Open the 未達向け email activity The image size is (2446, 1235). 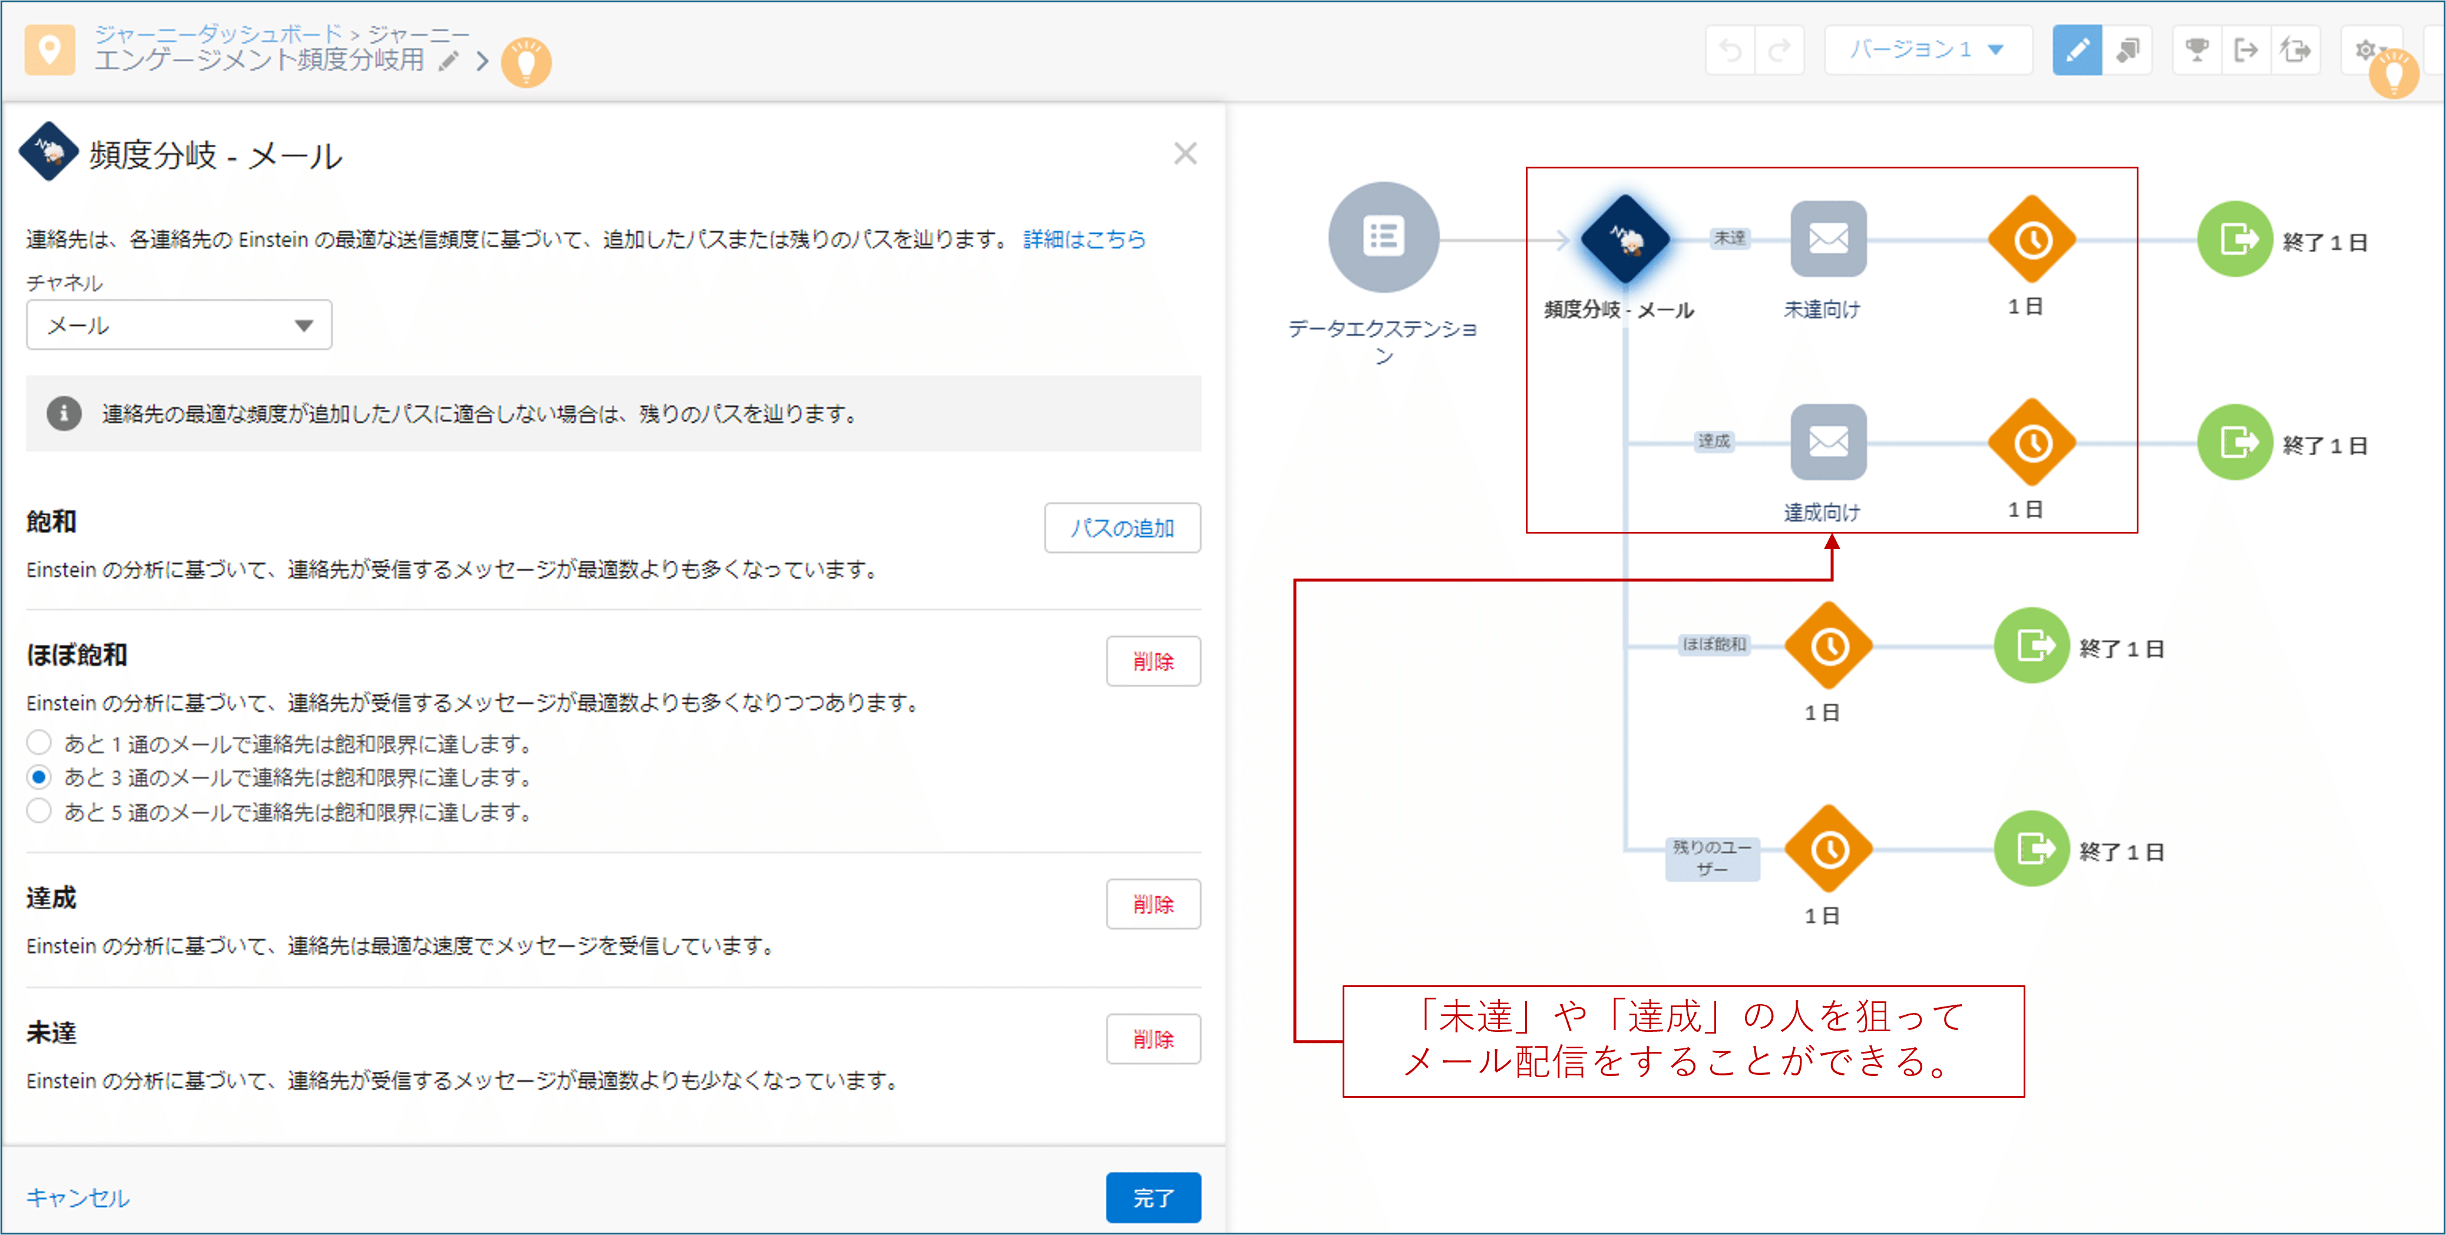pyautogui.click(x=1828, y=239)
